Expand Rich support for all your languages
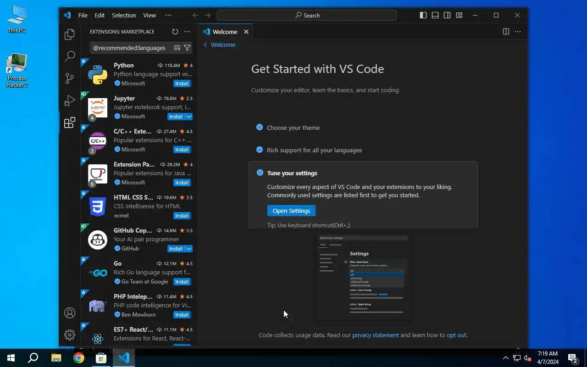 (314, 150)
